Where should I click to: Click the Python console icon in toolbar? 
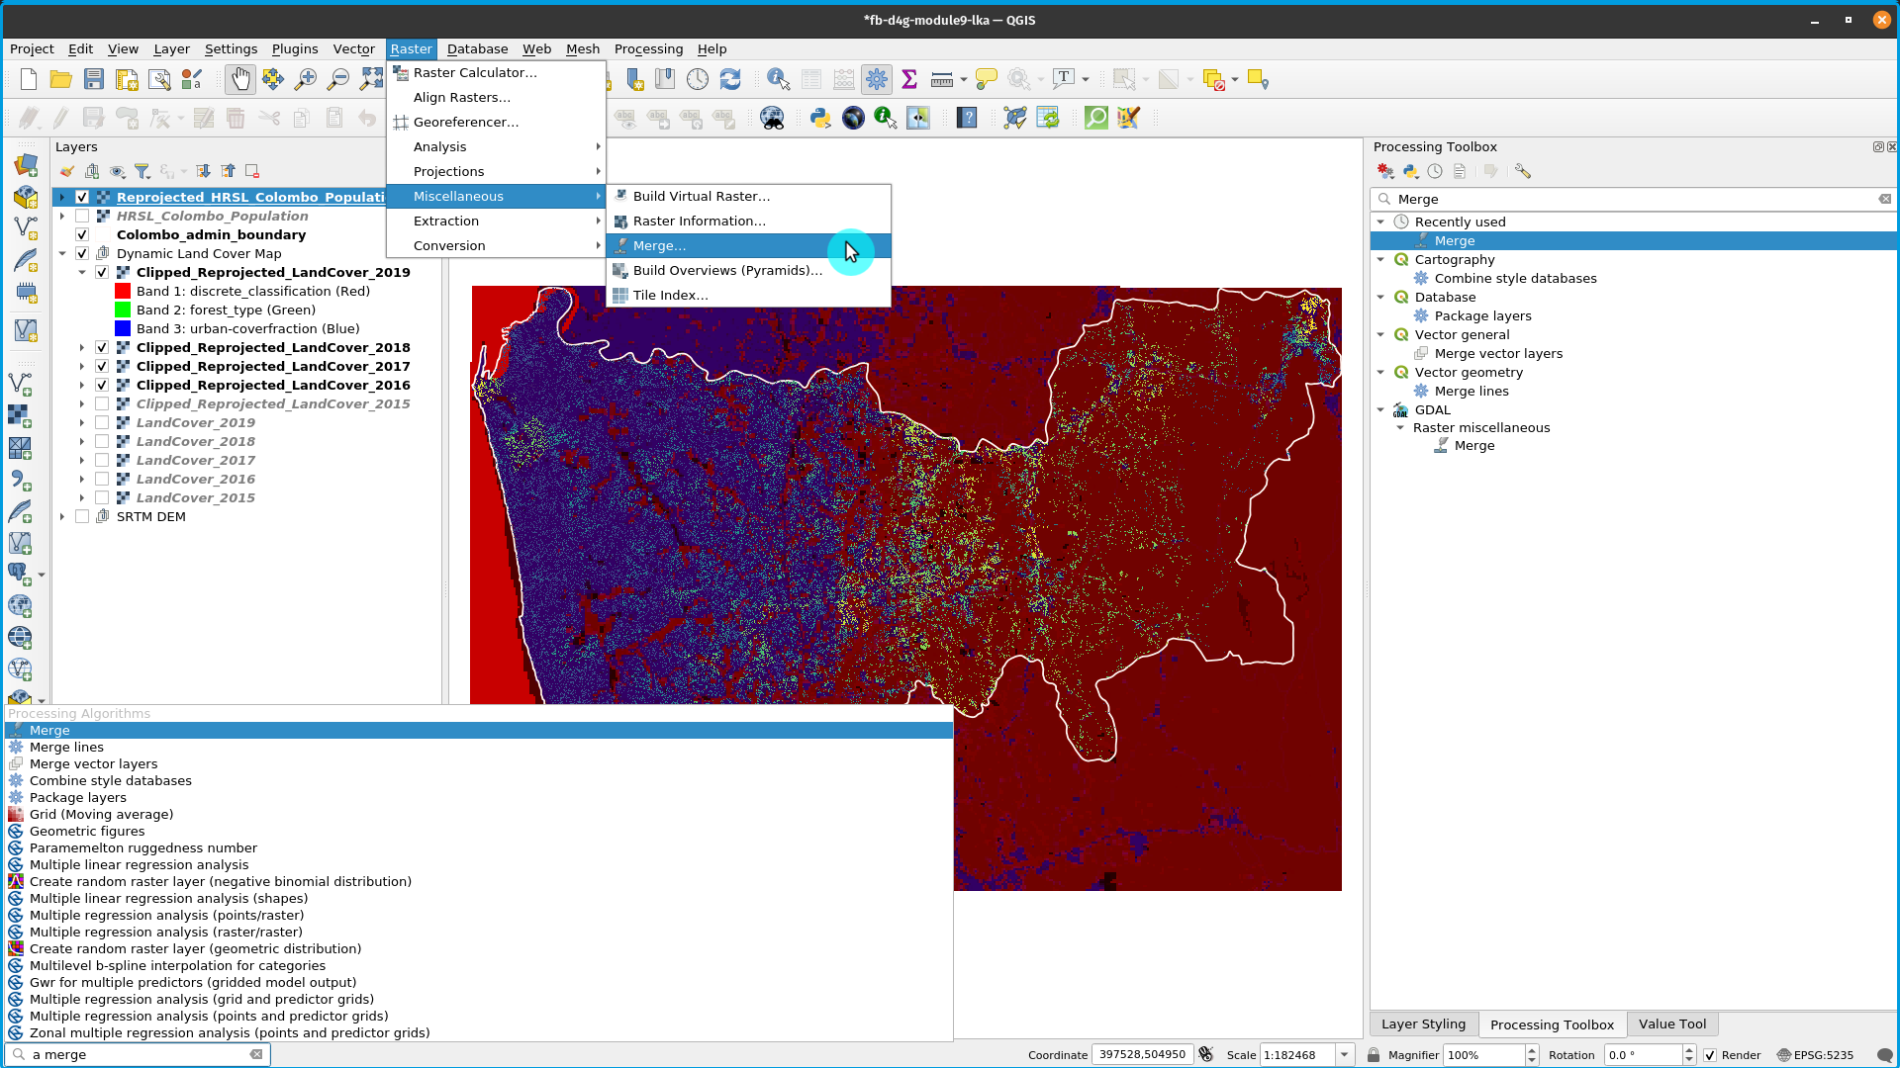point(819,118)
